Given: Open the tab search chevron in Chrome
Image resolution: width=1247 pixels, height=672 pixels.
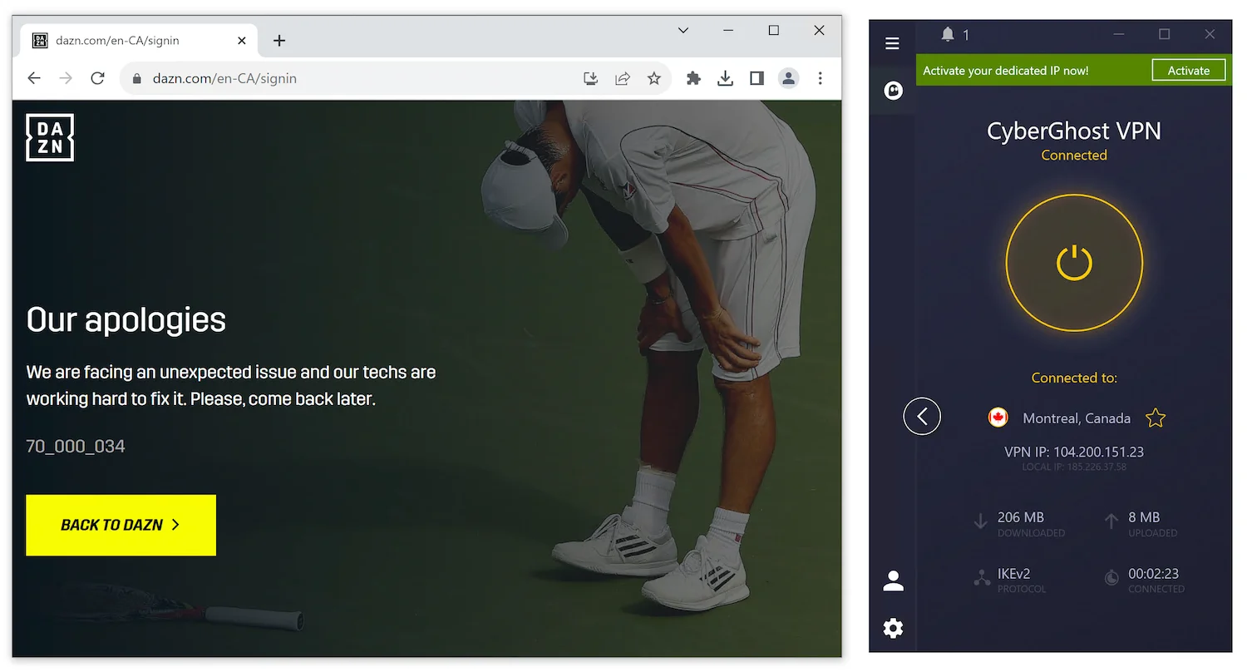Looking at the screenshot, I should coord(683,30).
